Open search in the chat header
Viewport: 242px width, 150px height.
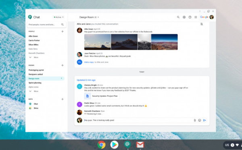point(178,17)
